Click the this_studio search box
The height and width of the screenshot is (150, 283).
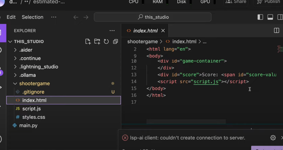pyautogui.click(x=153, y=17)
